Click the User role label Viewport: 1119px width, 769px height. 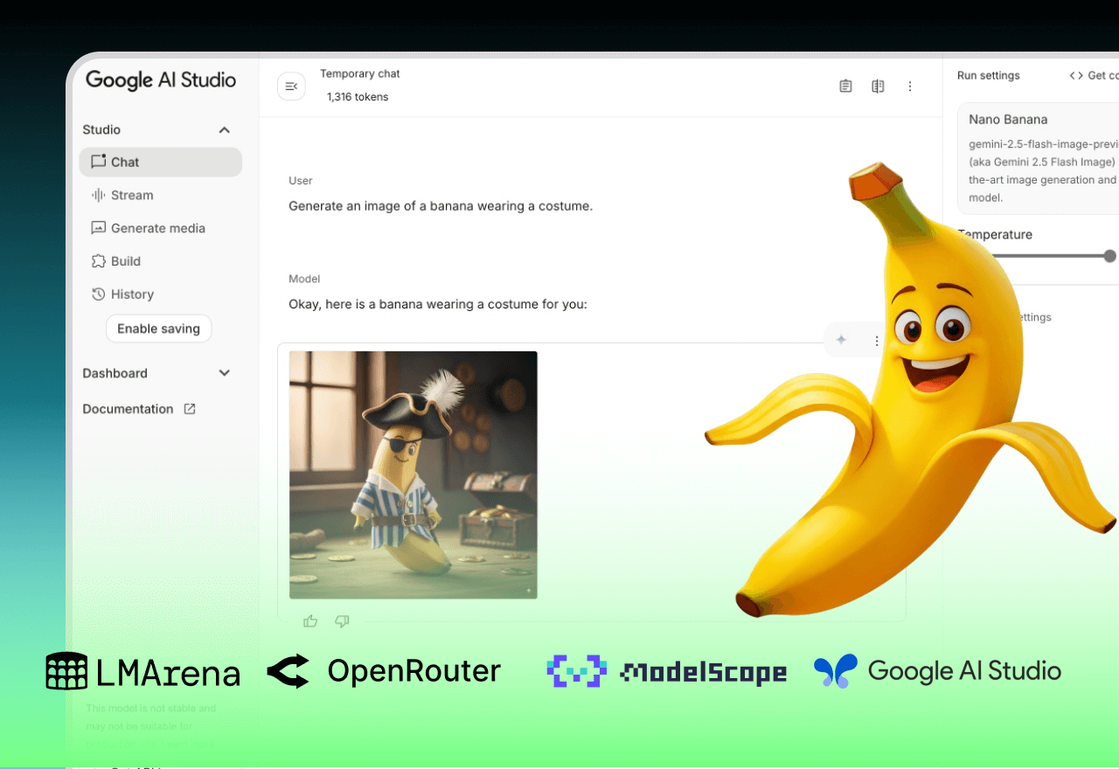tap(301, 181)
